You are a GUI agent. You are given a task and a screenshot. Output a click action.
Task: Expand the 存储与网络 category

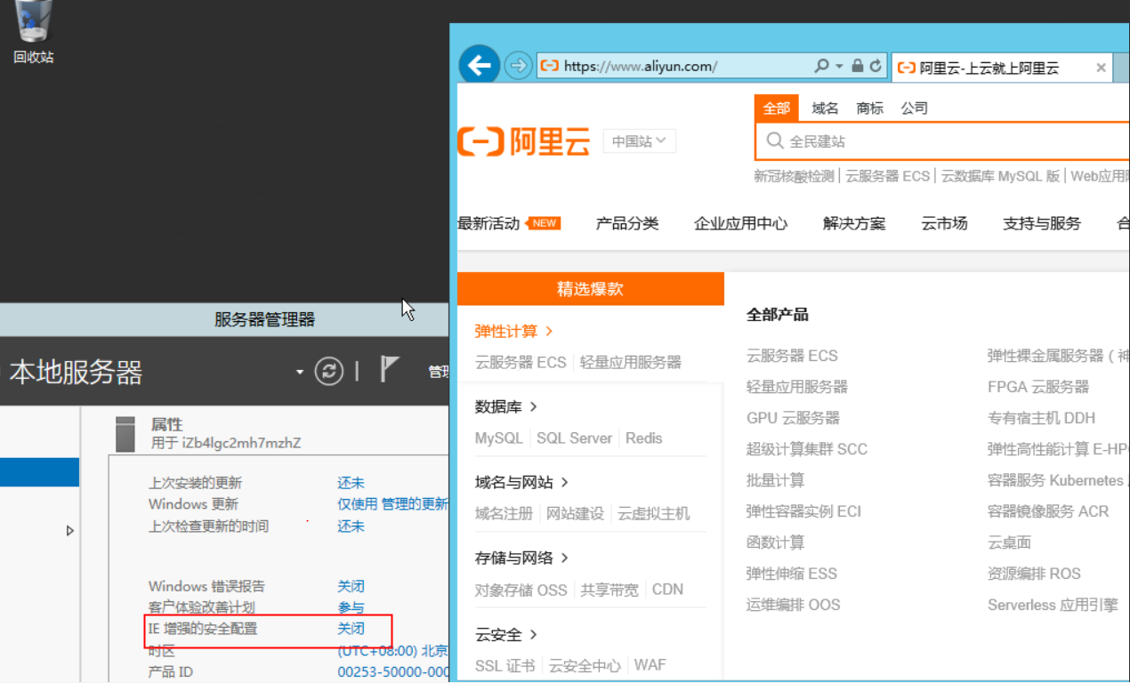coord(522,558)
